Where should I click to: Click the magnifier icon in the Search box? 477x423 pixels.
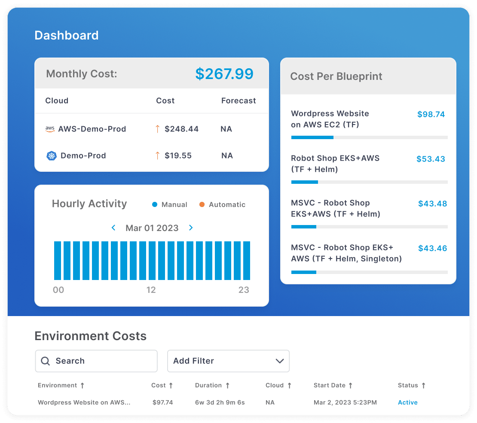point(46,361)
